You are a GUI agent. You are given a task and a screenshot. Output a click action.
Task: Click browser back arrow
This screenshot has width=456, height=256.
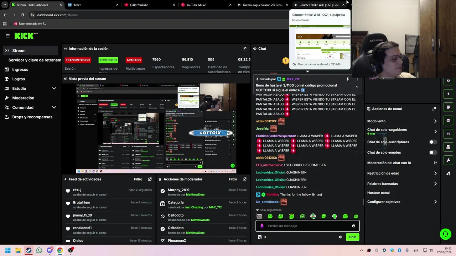(5, 15)
